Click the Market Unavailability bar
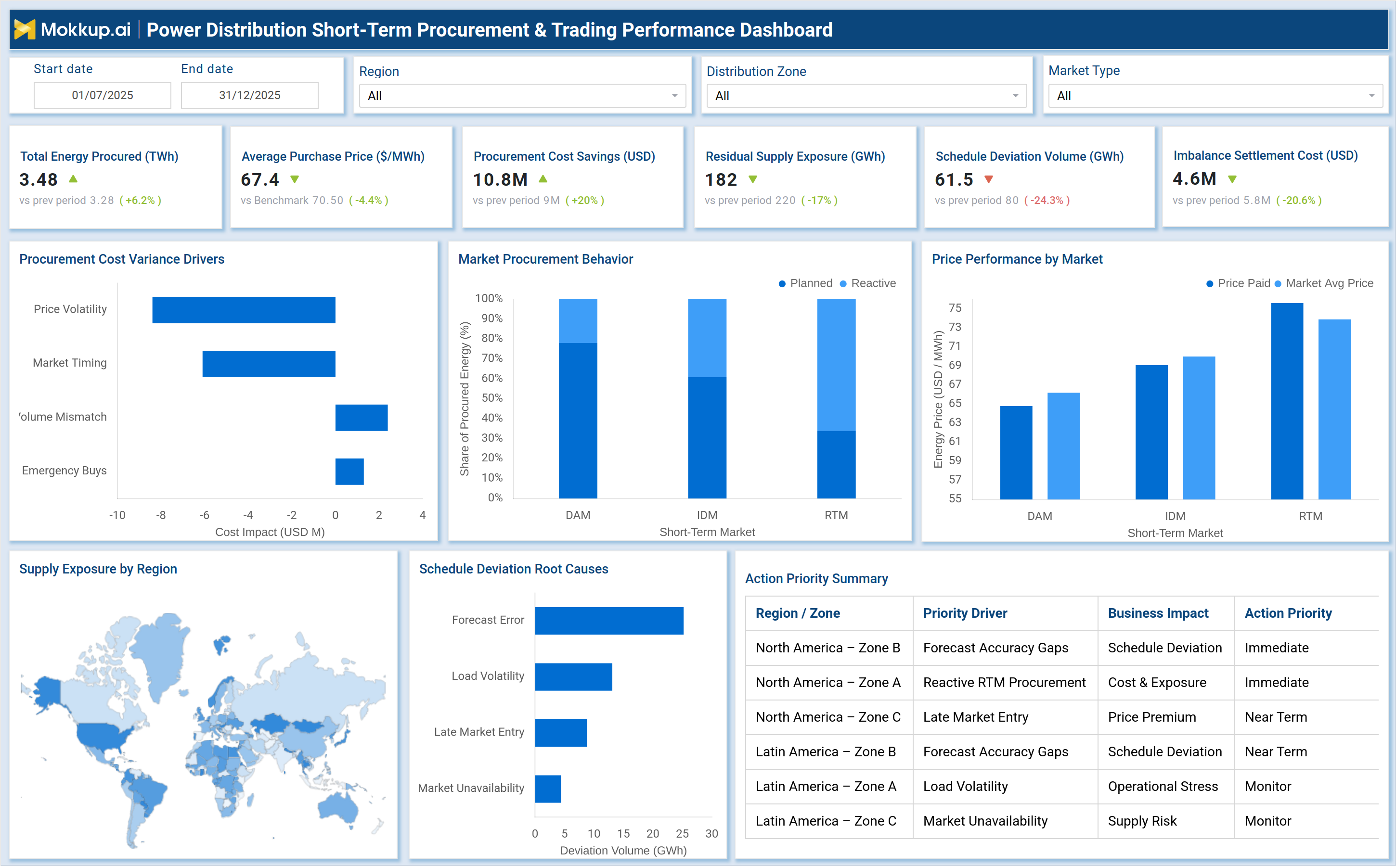This screenshot has height=866, width=1396. coord(548,789)
